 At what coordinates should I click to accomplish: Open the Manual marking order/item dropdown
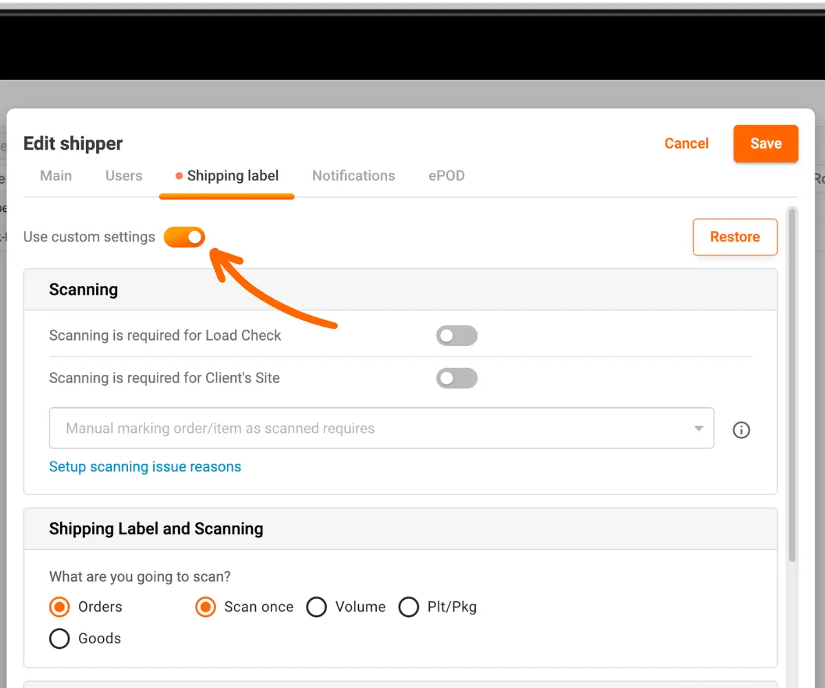tap(382, 429)
